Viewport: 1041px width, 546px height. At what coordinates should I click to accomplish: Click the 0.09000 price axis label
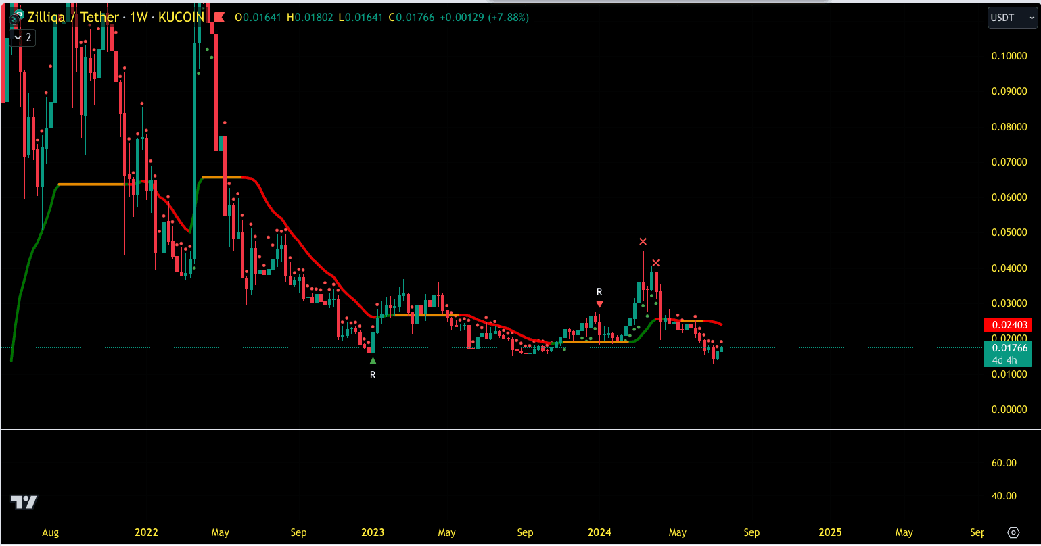[x=1009, y=91]
